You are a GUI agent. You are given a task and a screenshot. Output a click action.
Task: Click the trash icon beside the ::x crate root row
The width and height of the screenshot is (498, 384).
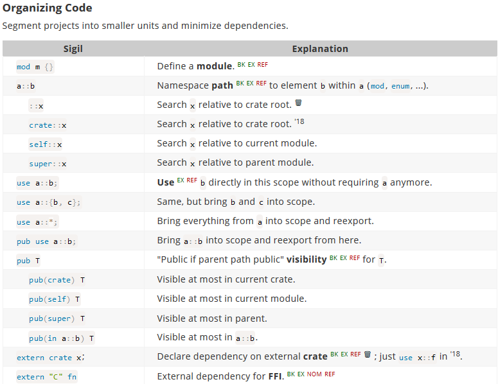click(298, 103)
